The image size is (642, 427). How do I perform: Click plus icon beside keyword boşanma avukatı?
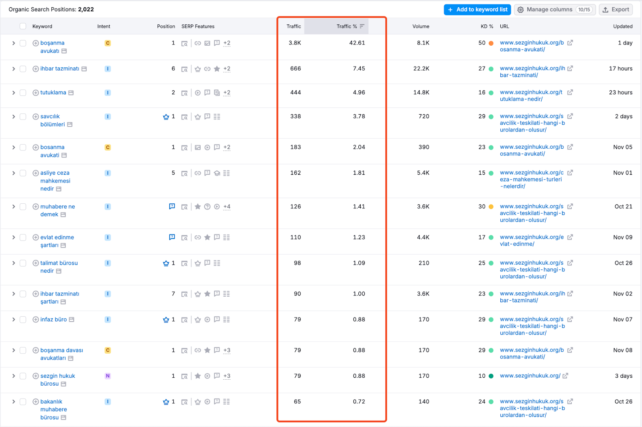[x=36, y=43]
